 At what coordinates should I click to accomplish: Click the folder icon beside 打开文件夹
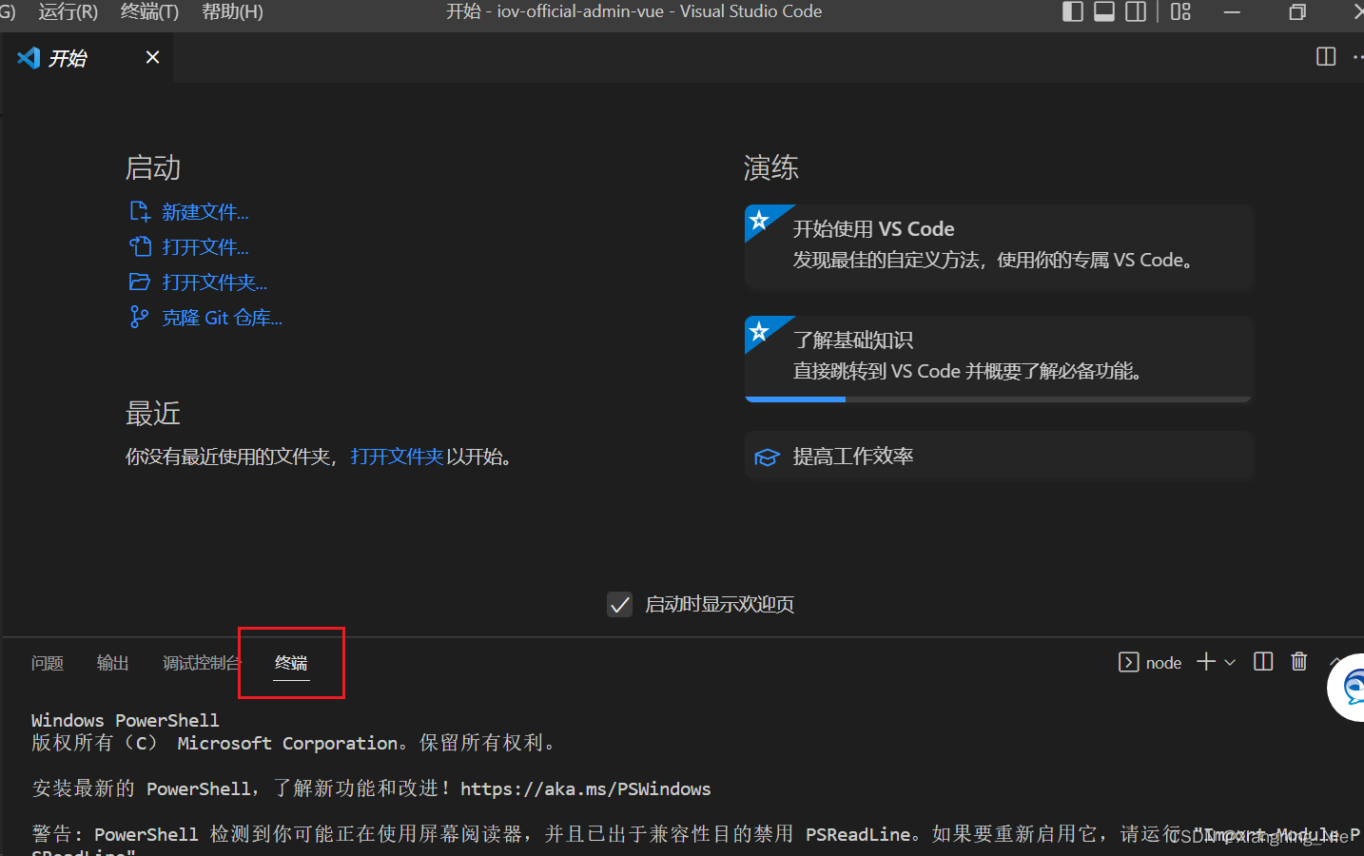[x=140, y=282]
